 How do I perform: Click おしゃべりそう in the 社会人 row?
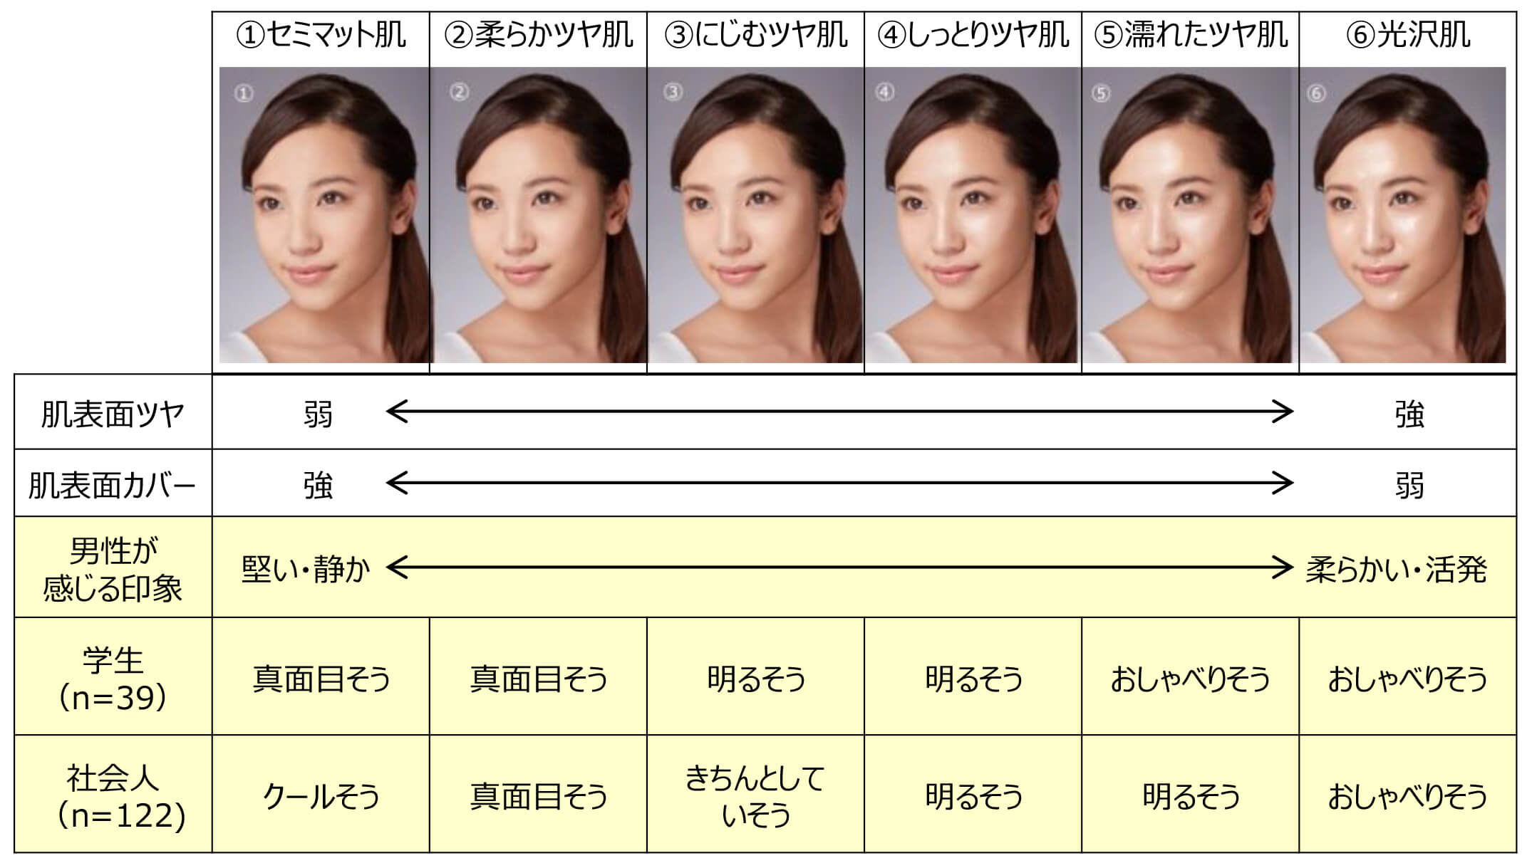[1408, 797]
